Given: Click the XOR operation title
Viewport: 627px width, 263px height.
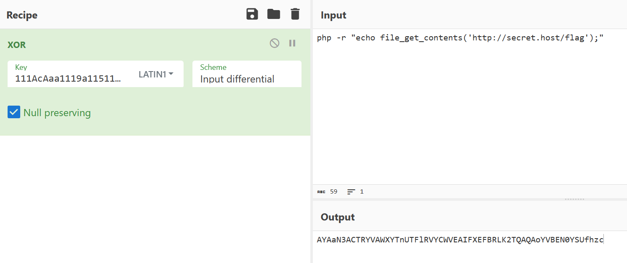Looking at the screenshot, I should [x=17, y=45].
